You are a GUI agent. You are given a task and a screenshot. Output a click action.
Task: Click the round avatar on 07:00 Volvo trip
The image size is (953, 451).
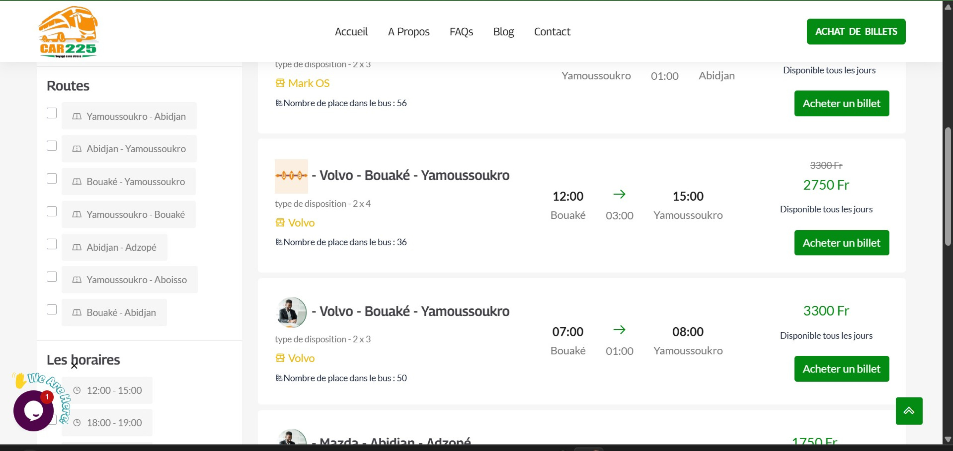pyautogui.click(x=291, y=312)
